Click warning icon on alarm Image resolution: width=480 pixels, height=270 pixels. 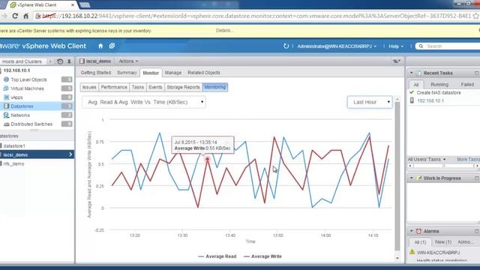(x=412, y=252)
